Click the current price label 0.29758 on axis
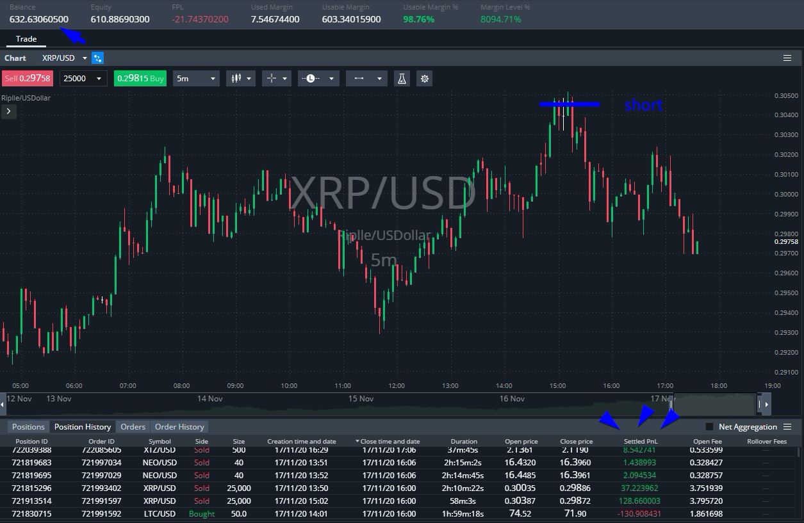The width and height of the screenshot is (804, 523). coord(786,241)
